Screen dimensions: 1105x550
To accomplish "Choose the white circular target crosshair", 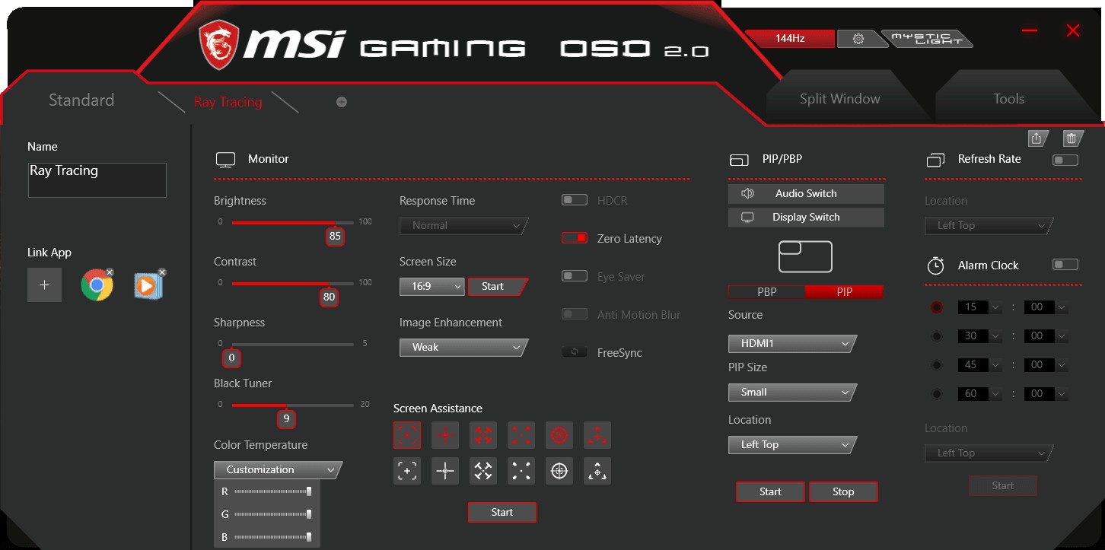I will [x=559, y=471].
